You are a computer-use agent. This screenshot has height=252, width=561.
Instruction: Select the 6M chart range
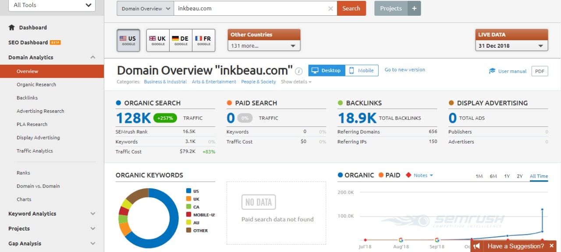tap(493, 176)
